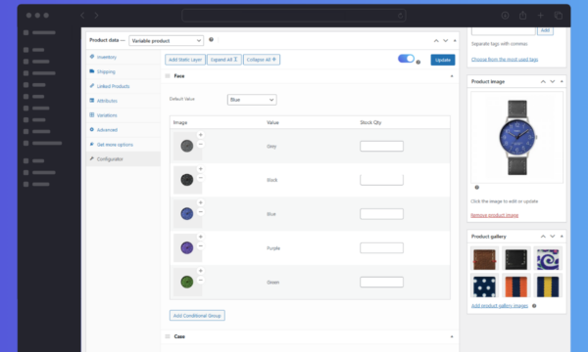
Task: Grab the Face layer drag handle
Action: point(168,76)
